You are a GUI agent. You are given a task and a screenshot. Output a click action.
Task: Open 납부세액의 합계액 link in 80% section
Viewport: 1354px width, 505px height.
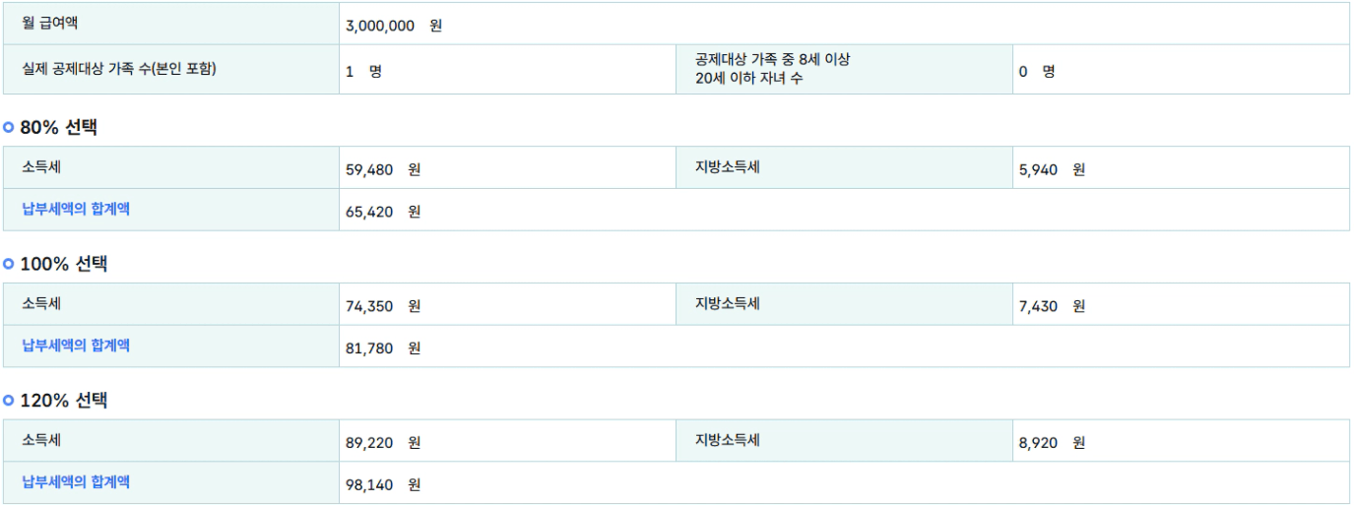point(76,209)
